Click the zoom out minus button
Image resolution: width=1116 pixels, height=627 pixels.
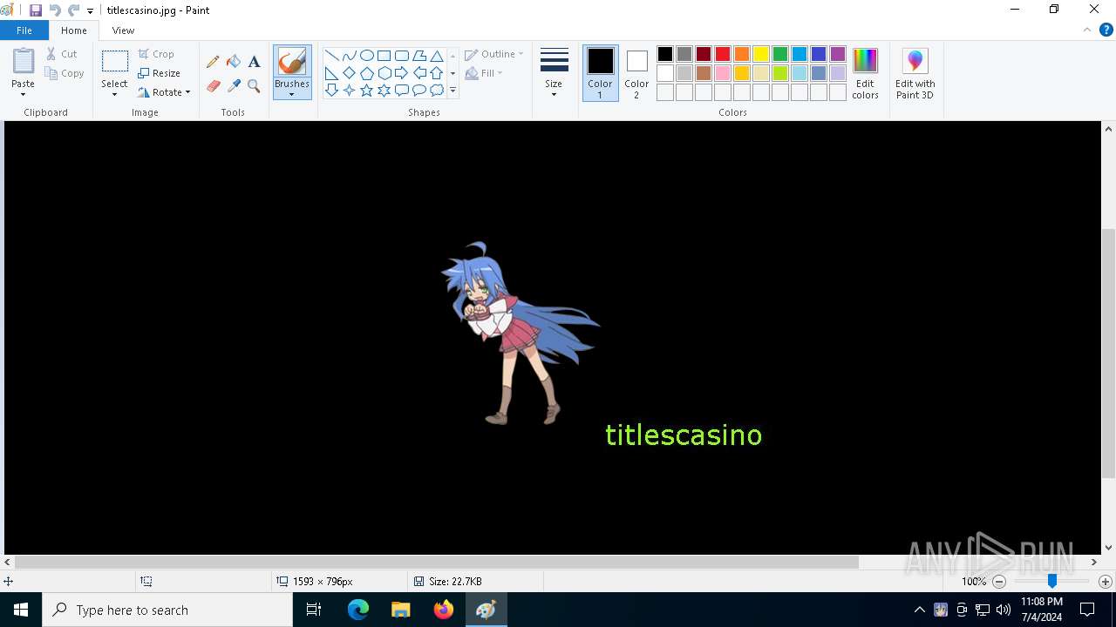coord(1000,582)
